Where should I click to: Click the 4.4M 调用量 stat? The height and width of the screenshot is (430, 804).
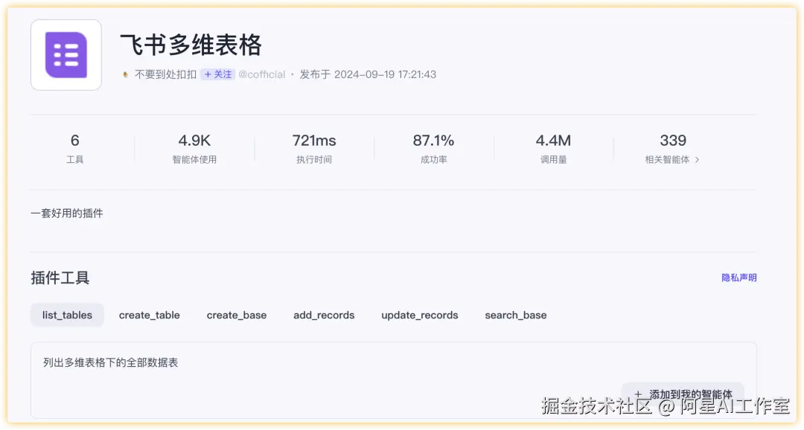tap(553, 148)
